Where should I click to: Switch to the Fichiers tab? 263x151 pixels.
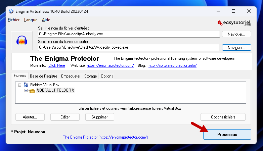pos(20,75)
